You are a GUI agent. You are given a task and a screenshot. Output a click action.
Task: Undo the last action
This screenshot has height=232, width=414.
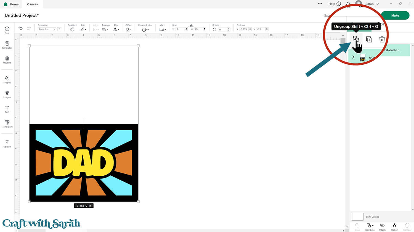coord(20,28)
